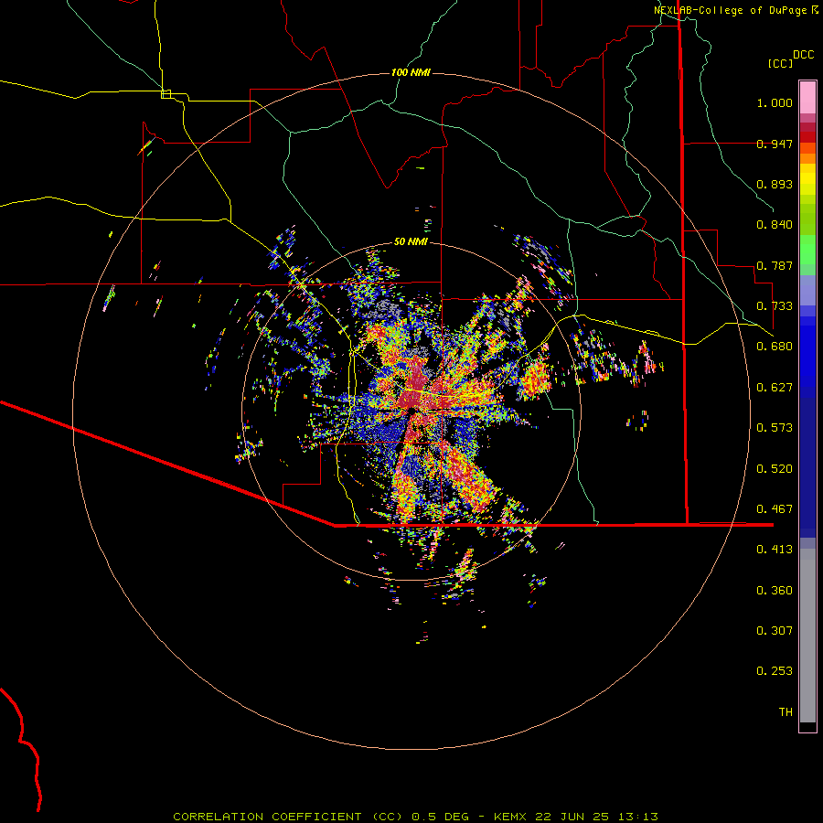The image size is (823, 823).
Task: Select the 0.360 scale value
Action: coord(775,591)
